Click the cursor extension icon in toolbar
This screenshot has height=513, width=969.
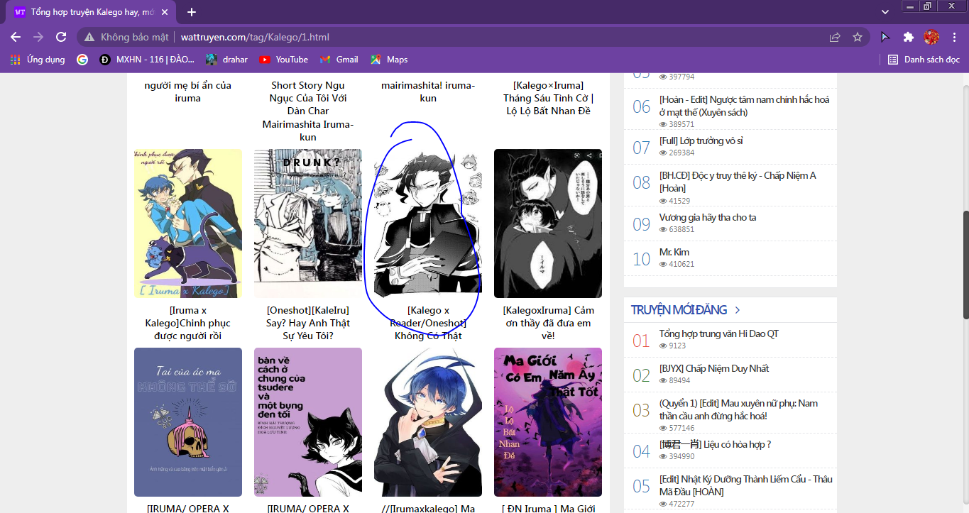[x=885, y=37]
